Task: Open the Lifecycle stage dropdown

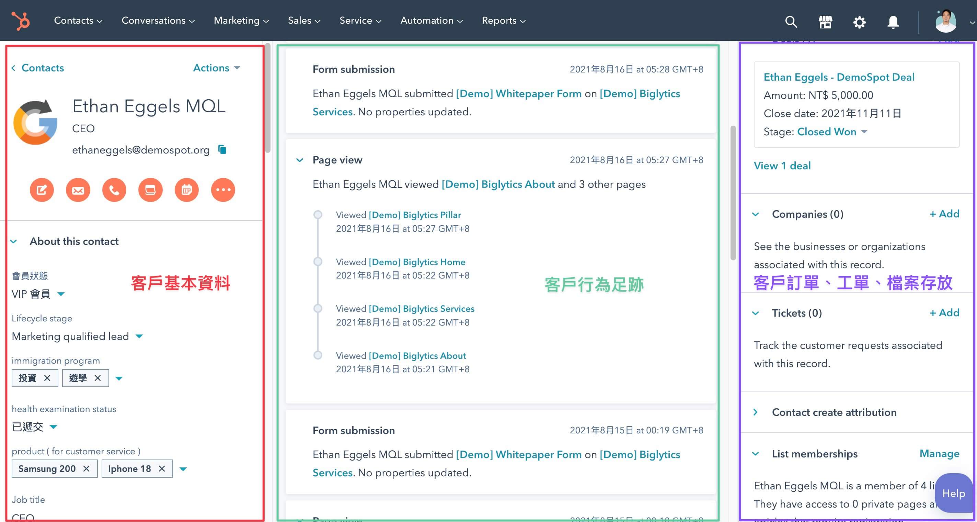Action: [139, 336]
